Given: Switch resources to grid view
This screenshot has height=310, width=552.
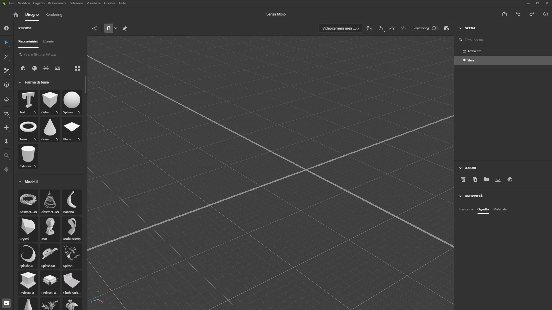Looking at the screenshot, I should [78, 68].
